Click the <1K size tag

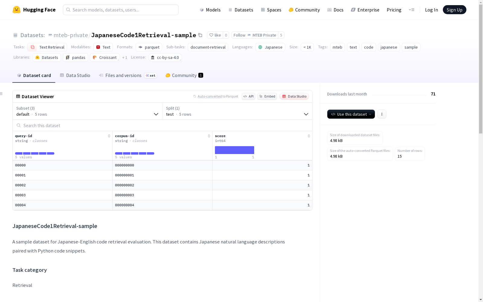pyautogui.click(x=307, y=47)
